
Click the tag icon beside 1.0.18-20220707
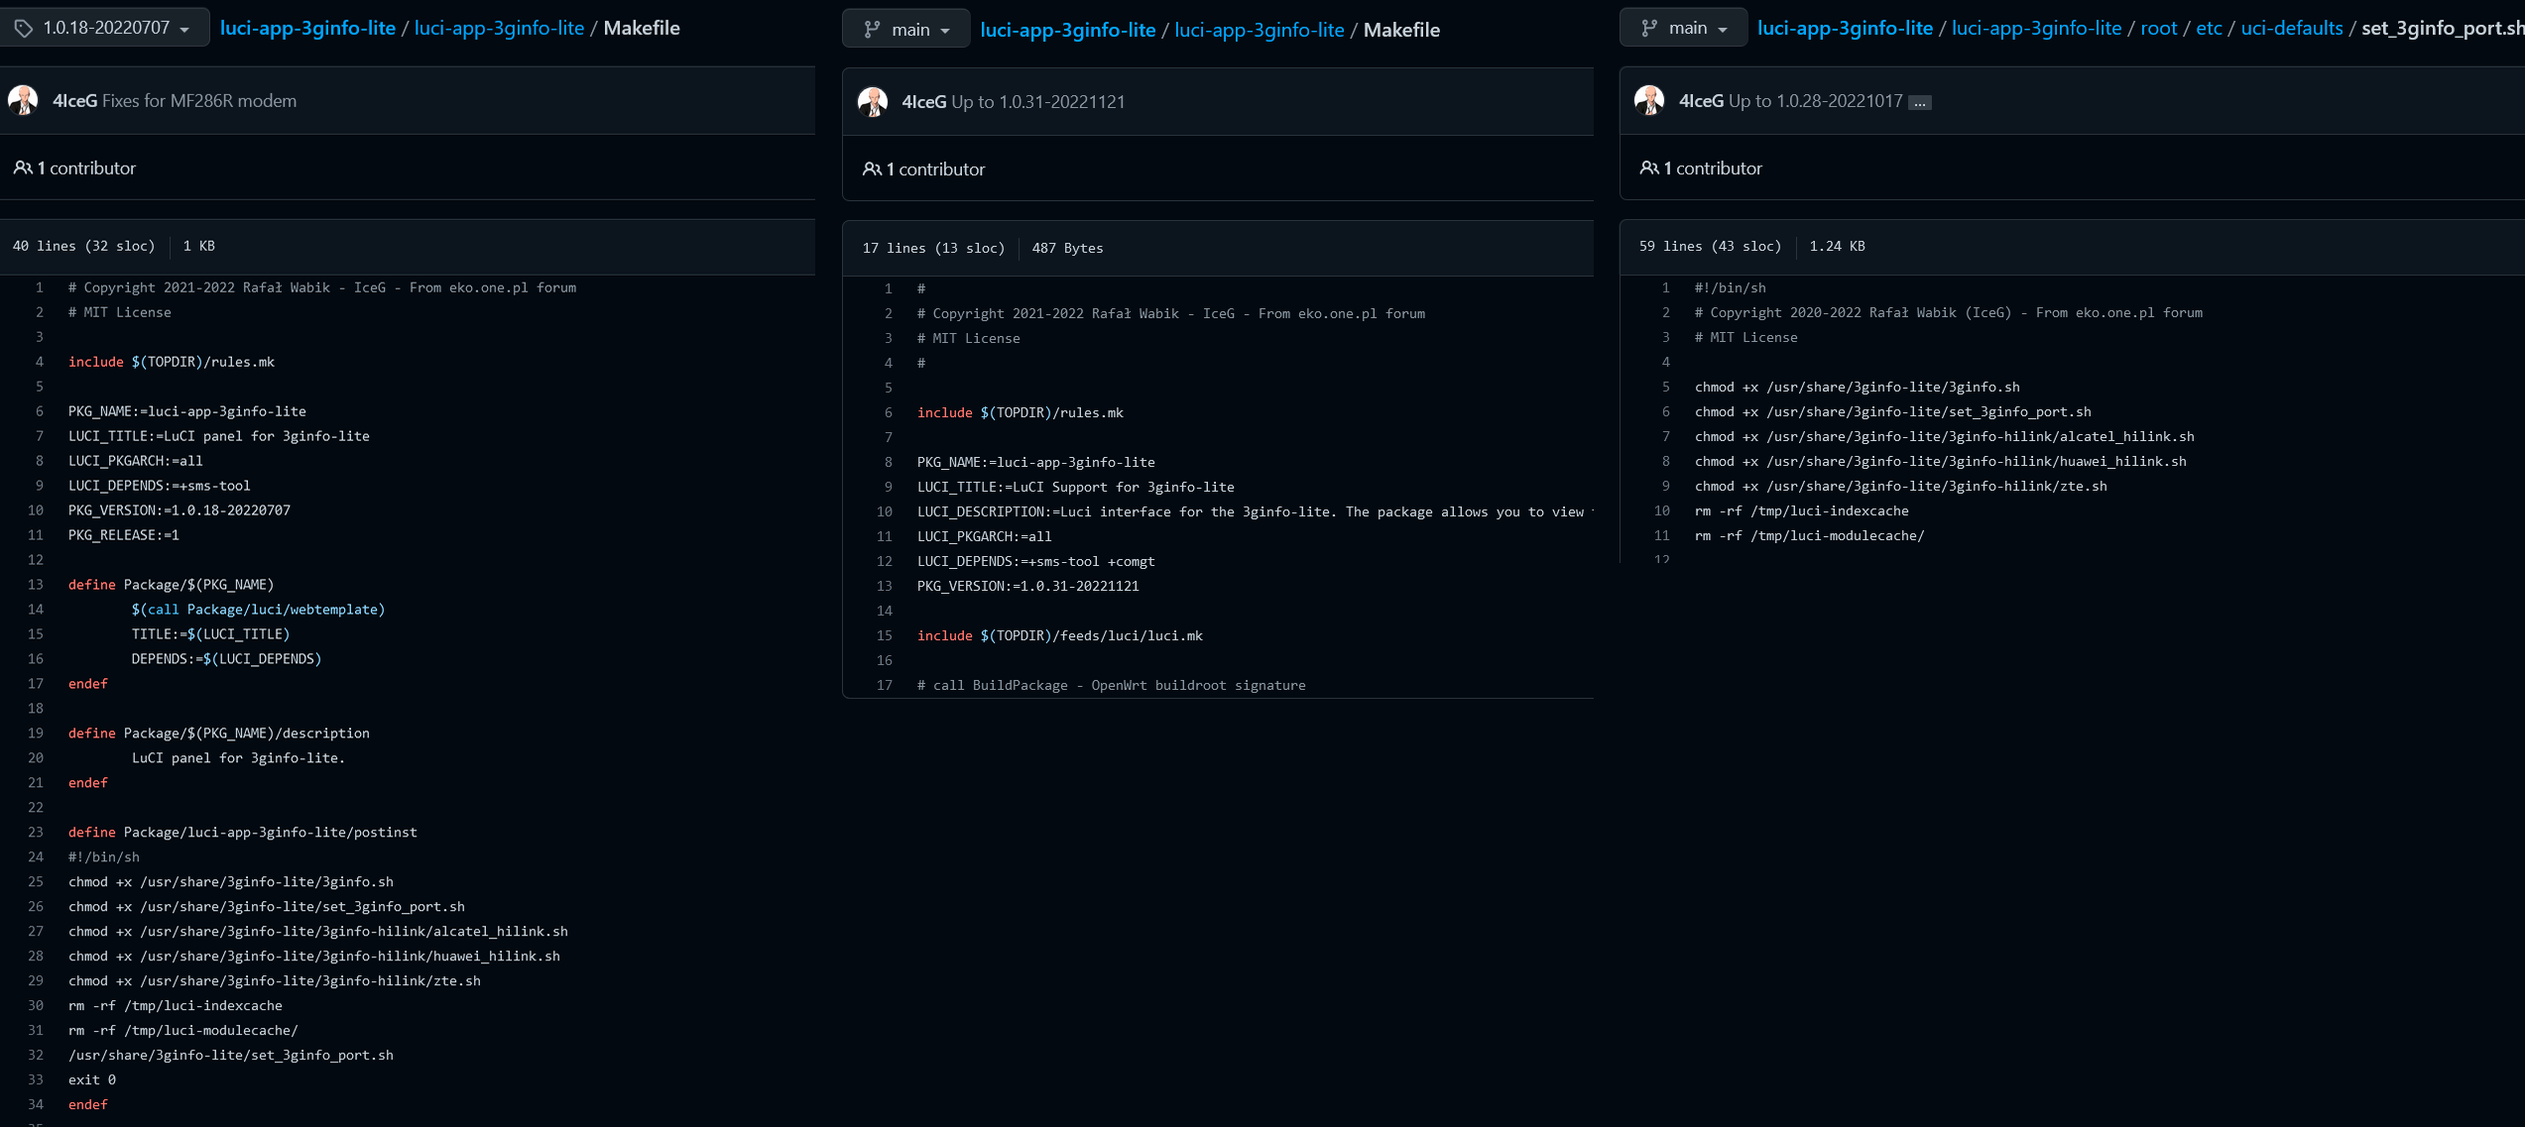(x=23, y=29)
